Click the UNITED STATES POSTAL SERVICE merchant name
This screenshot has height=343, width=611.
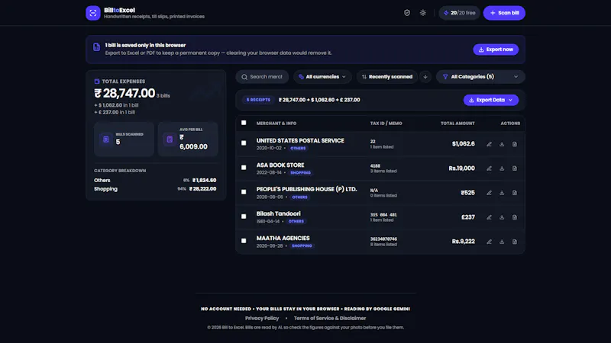(x=300, y=140)
